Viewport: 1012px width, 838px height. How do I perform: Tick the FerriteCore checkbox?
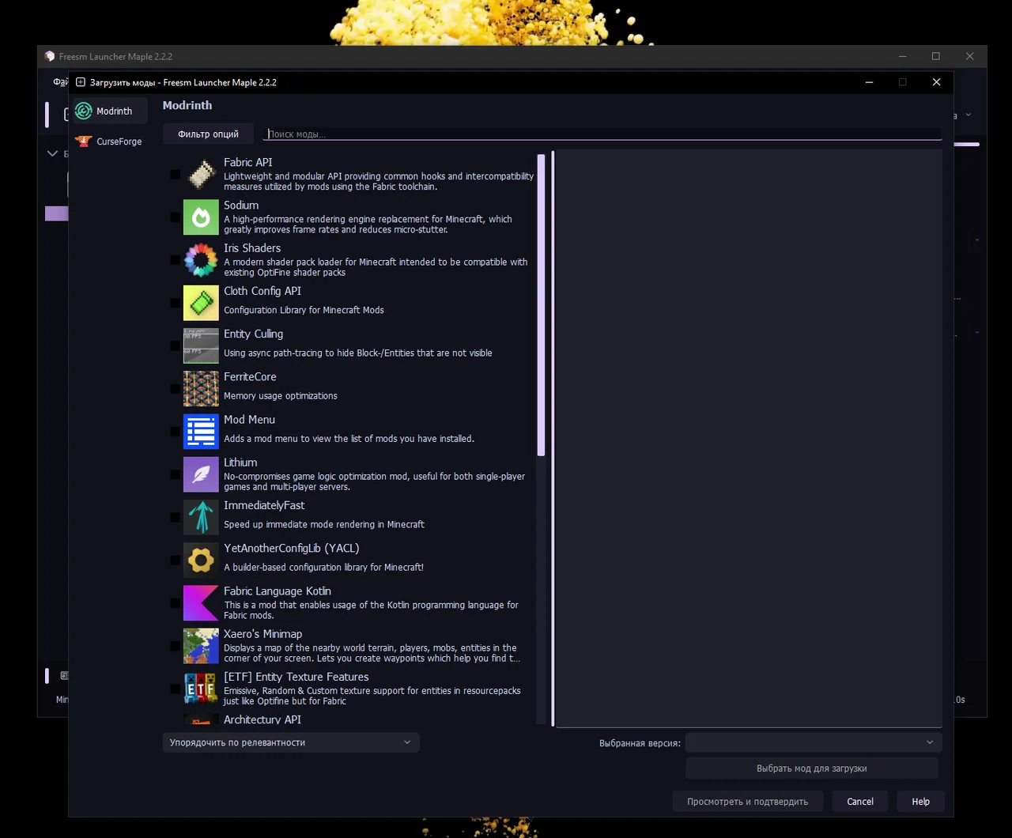coord(175,388)
